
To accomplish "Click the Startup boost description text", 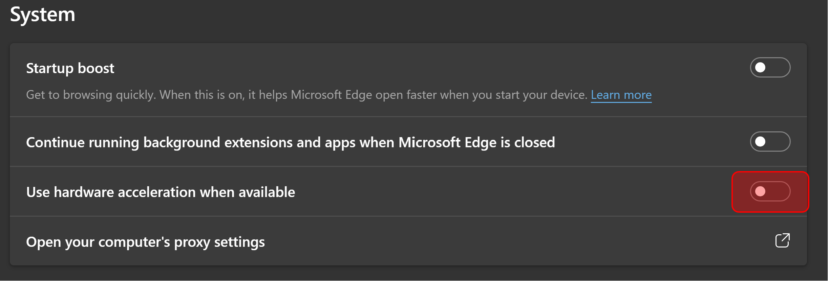I will [306, 95].
